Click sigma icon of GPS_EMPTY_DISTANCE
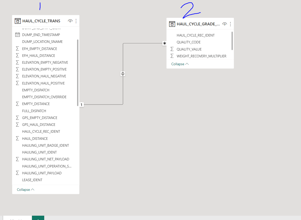The height and width of the screenshot is (220, 301). (18, 118)
